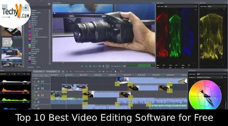Select the 'grain_extract' composition
This screenshot has width=228, height=126.
[x=35, y=49]
